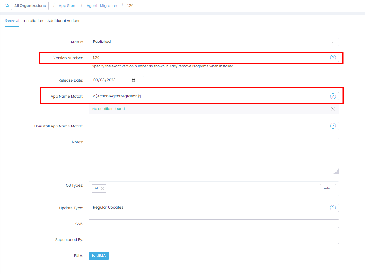
Task: Focus the CVE input field
Action: tap(214, 224)
